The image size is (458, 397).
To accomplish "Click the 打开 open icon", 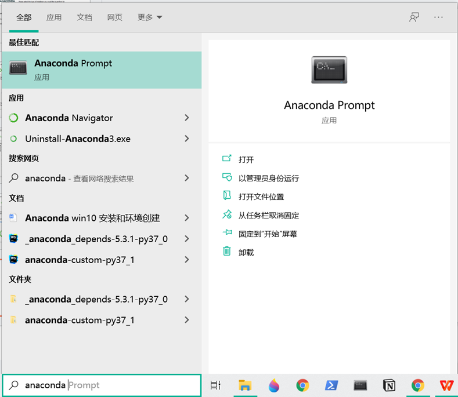I will 226,159.
